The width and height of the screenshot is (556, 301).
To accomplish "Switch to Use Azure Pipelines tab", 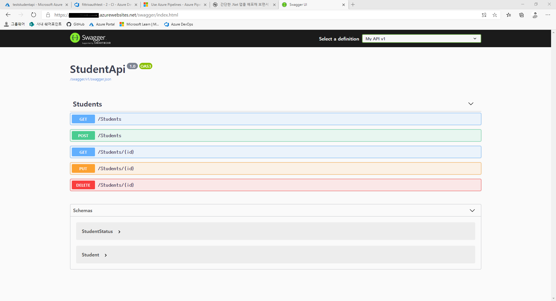I will click(175, 5).
